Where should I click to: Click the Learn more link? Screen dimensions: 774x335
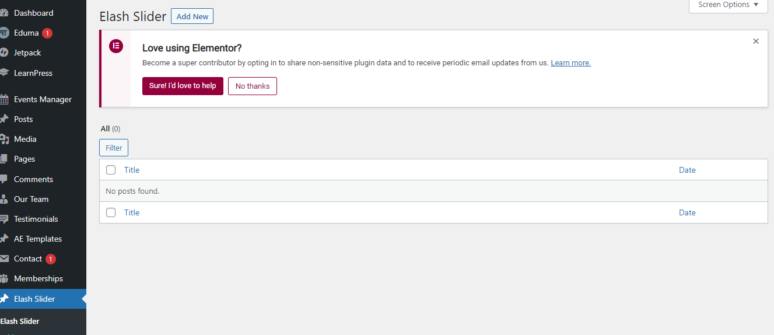pyautogui.click(x=570, y=63)
